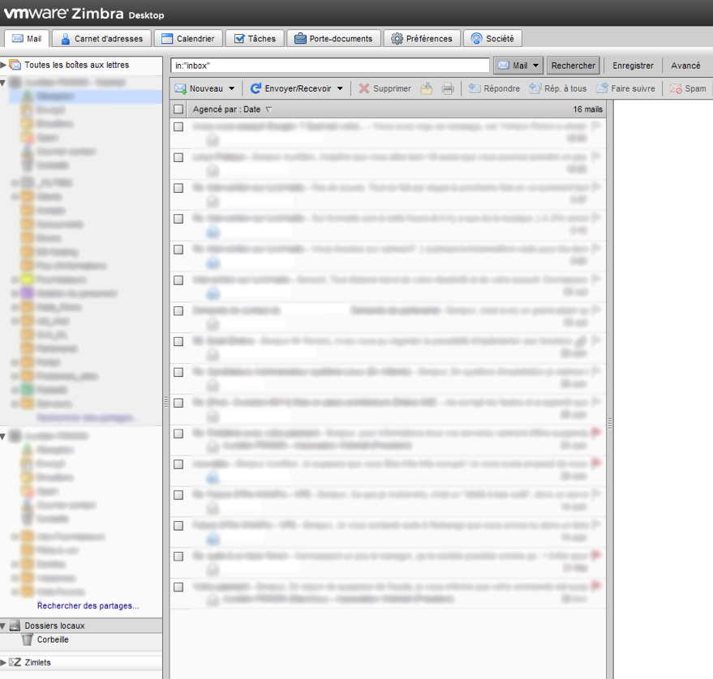Open the Carnet d'adresses tab
Image resolution: width=713 pixels, height=679 pixels.
point(101,39)
